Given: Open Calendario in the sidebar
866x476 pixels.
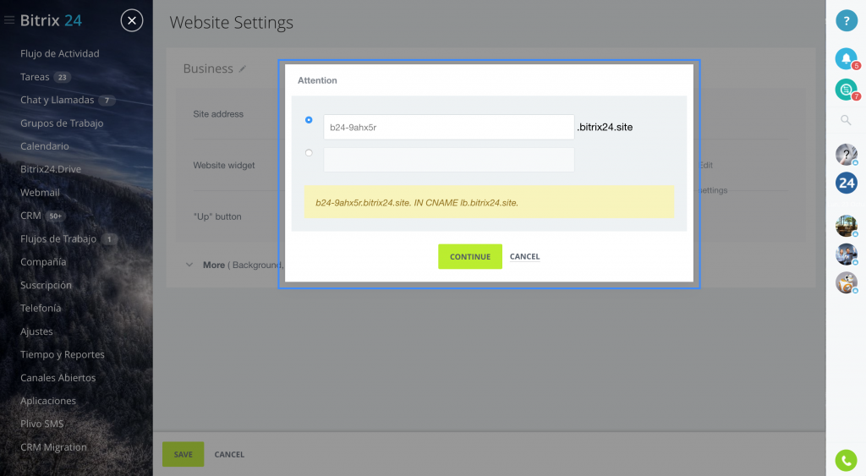Looking at the screenshot, I should tap(45, 146).
